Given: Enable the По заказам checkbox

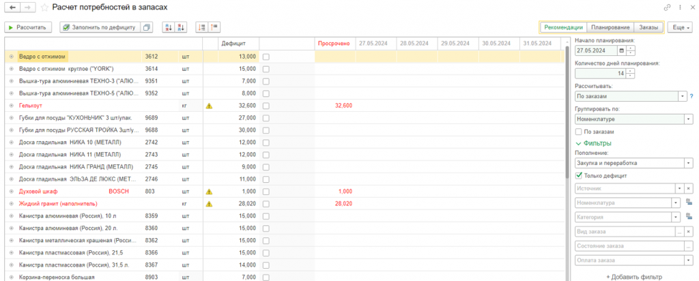Looking at the screenshot, I should click(x=579, y=132).
